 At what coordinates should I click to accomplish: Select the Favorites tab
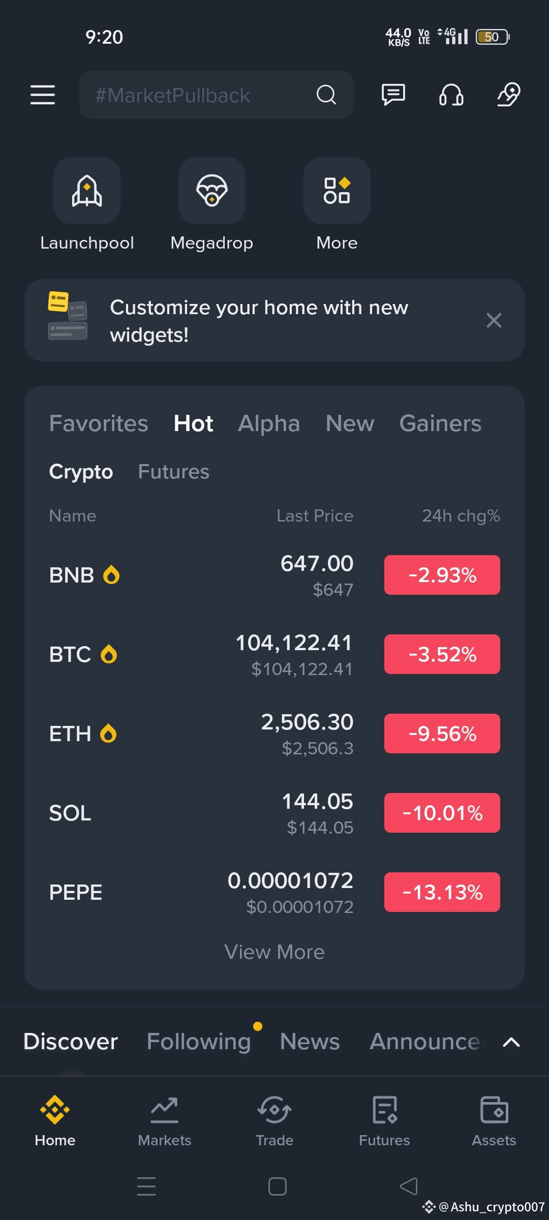pyautogui.click(x=99, y=423)
